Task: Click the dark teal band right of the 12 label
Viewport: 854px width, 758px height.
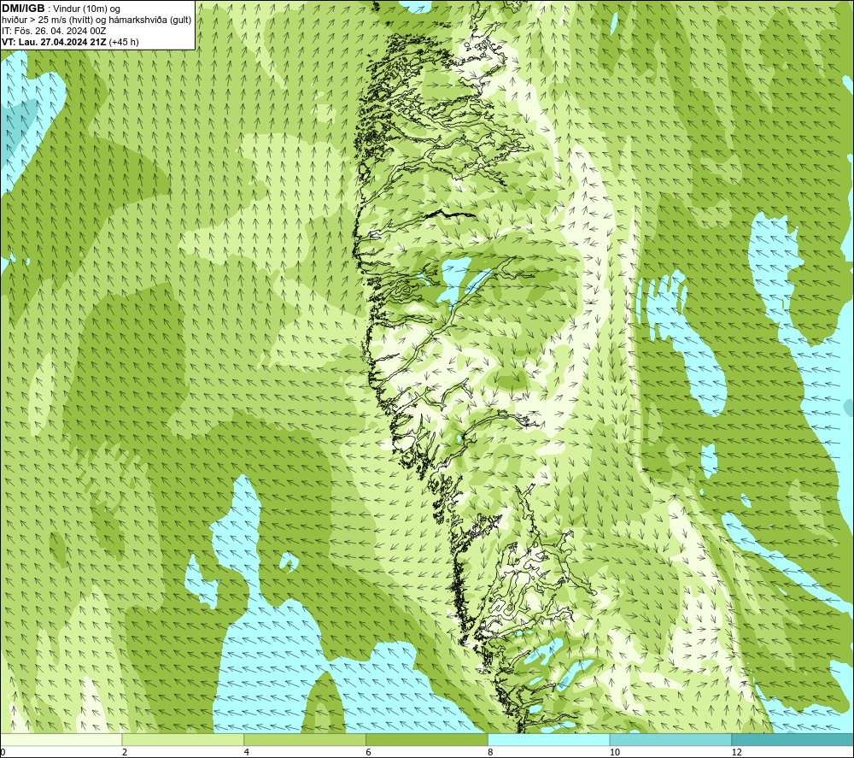Action: coord(793,739)
